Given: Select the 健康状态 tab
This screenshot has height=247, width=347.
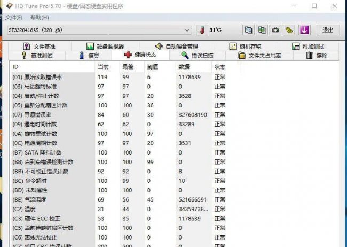Looking at the screenshot, I should (x=140, y=55).
